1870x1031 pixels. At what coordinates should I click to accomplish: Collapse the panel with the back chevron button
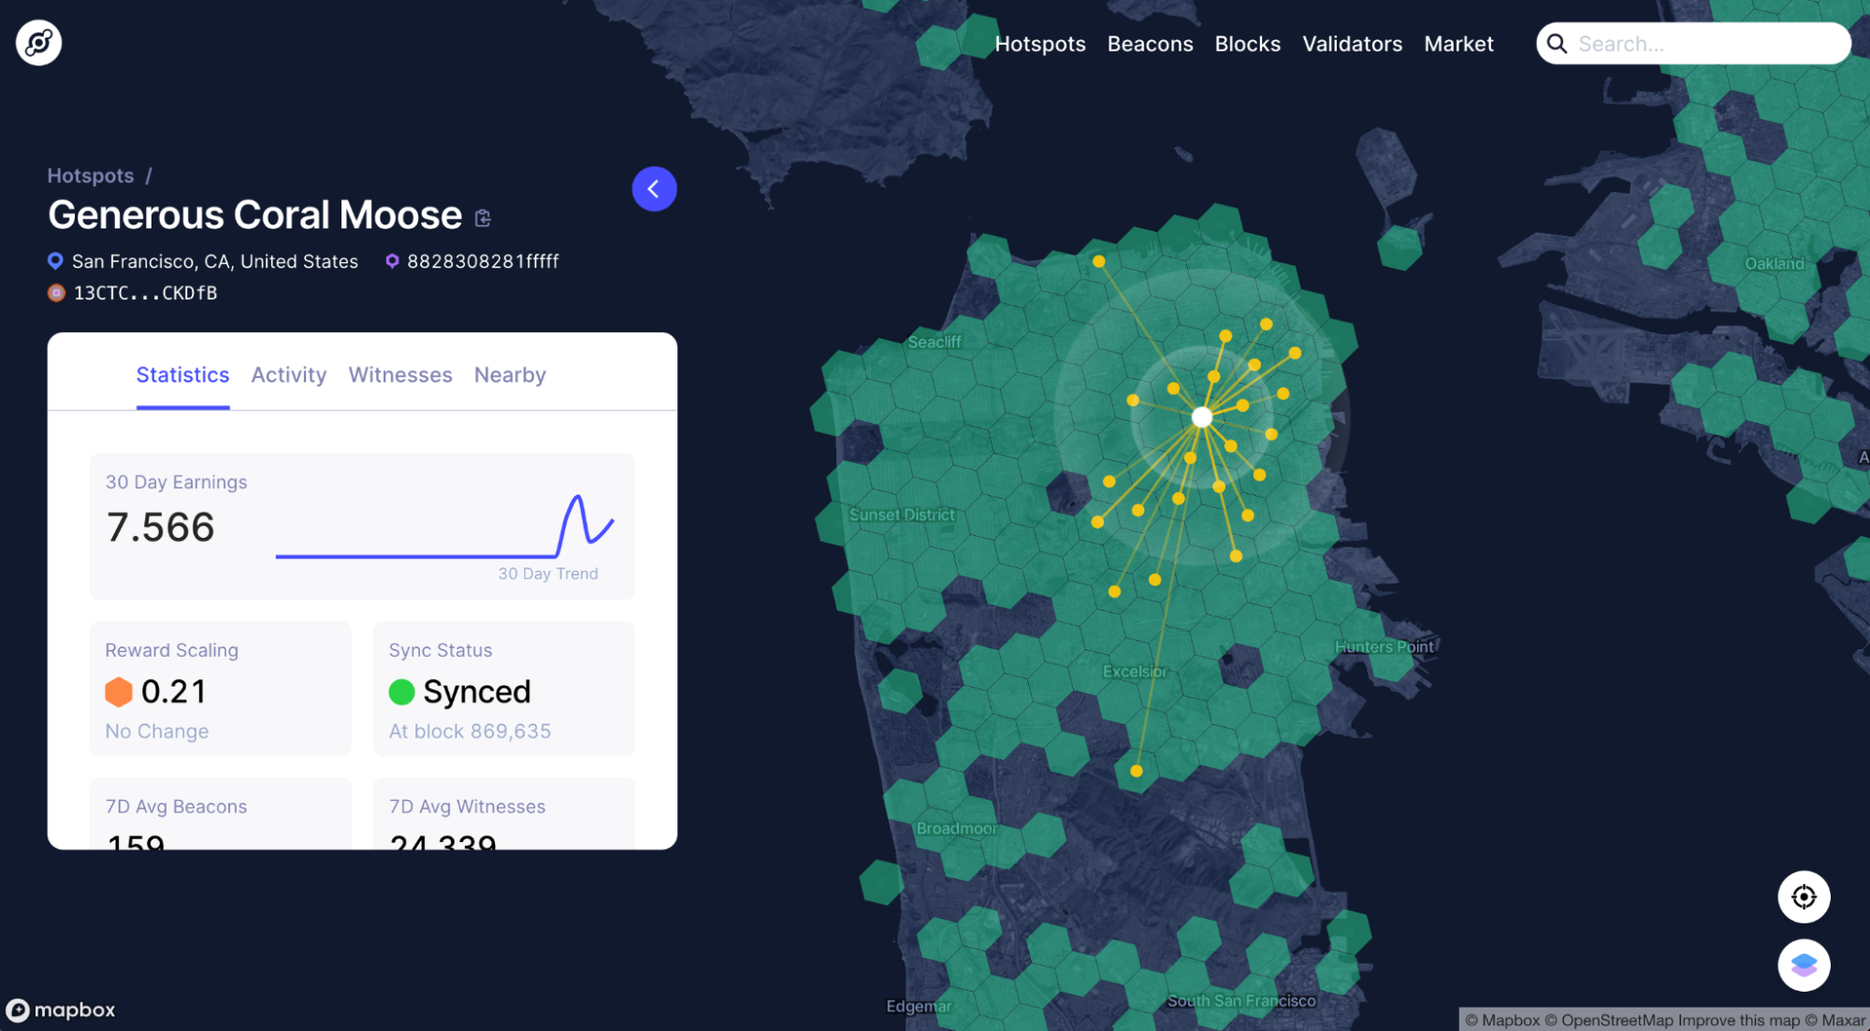coord(654,188)
